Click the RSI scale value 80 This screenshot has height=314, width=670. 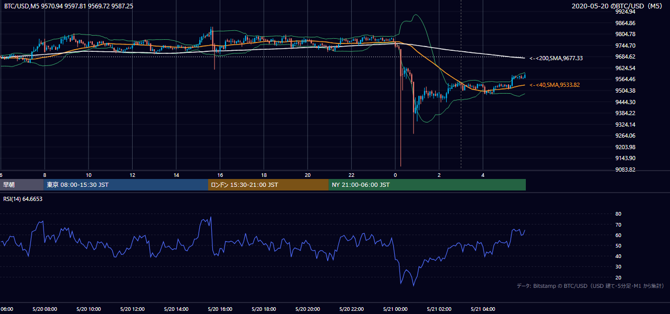tap(619, 214)
